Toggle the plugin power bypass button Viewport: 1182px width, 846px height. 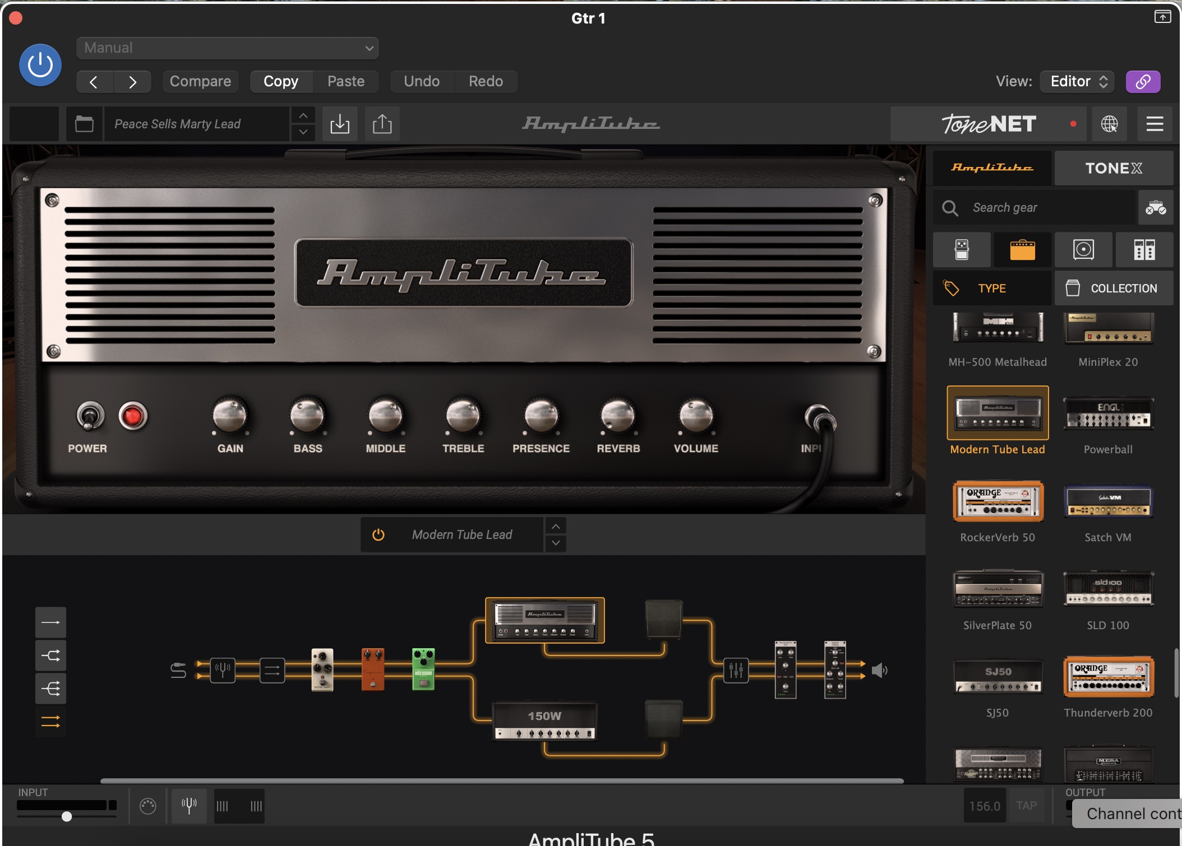[40, 65]
